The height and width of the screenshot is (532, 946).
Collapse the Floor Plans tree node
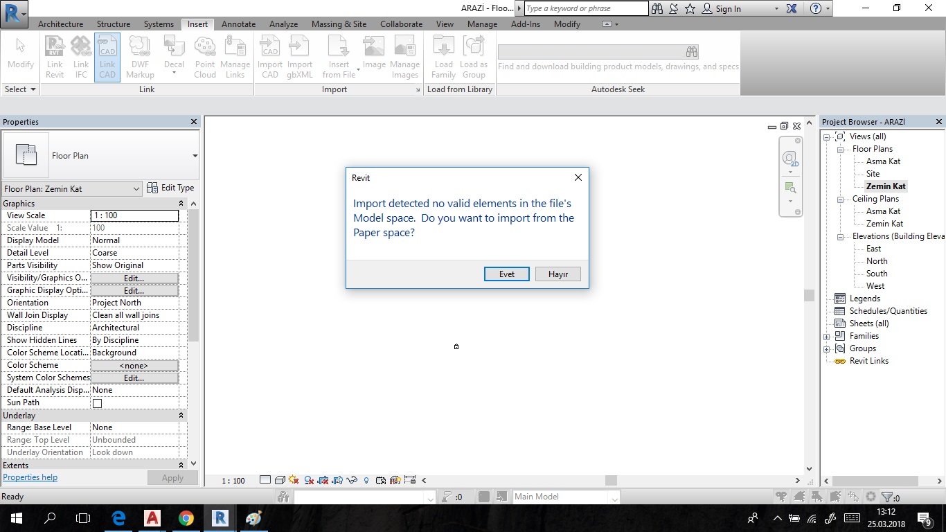tap(841, 149)
